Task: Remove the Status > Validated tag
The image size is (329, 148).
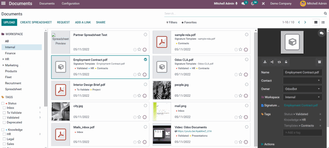Action: (x=320, y=114)
